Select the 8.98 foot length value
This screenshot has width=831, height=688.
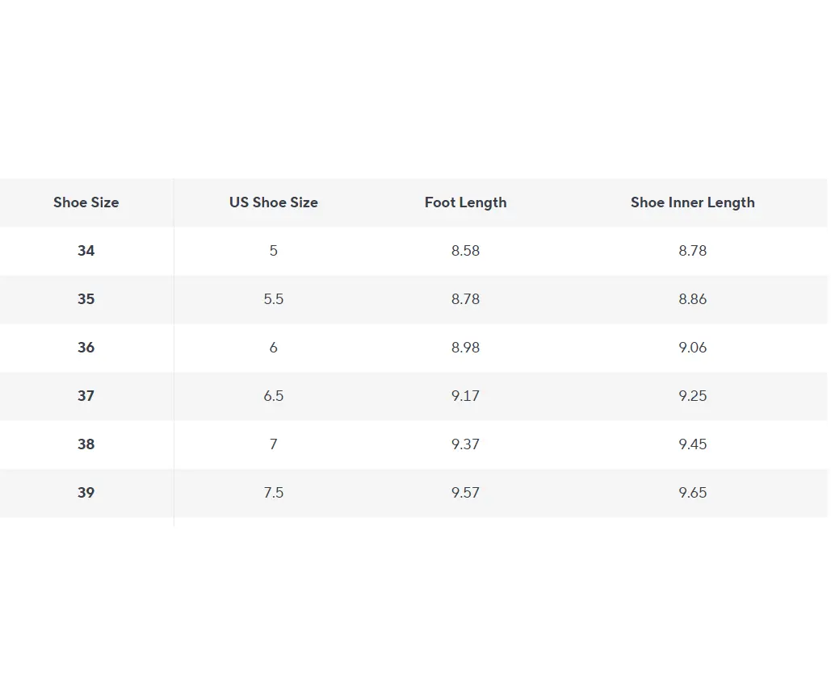click(x=465, y=348)
